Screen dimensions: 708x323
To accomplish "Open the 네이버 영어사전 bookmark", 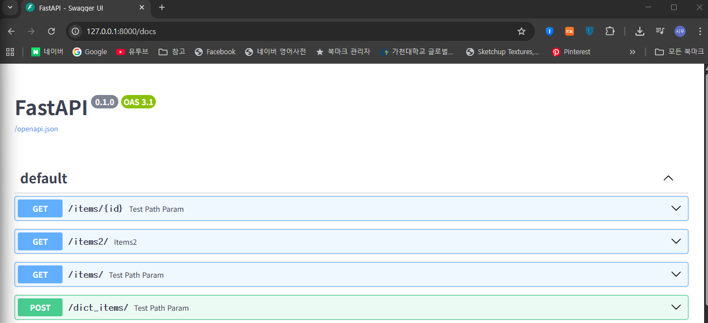I will tap(276, 52).
